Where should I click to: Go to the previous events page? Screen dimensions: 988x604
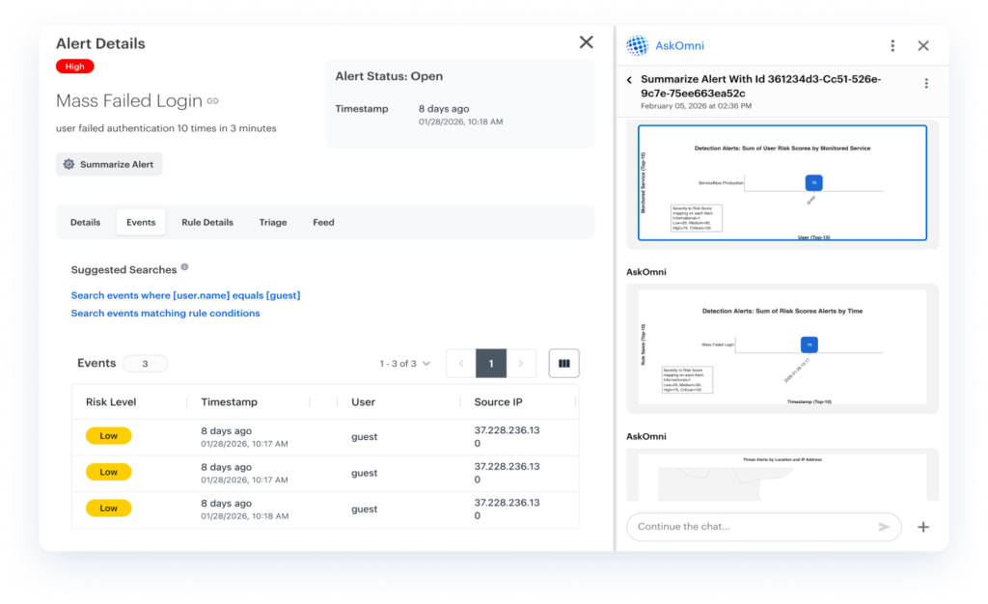tap(460, 364)
